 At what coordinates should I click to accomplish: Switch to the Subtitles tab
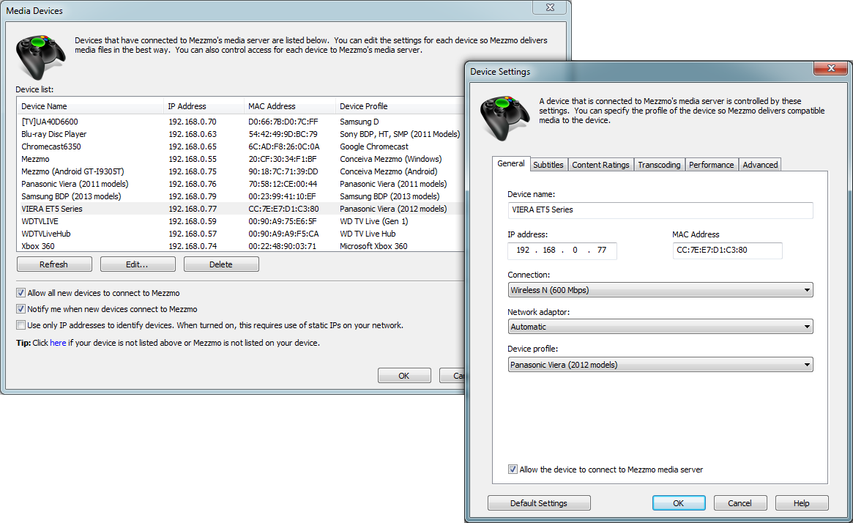point(548,165)
